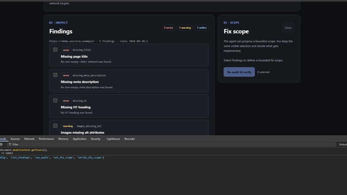Select the Console tab
This screenshot has width=347, height=195.
(x=3, y=139)
